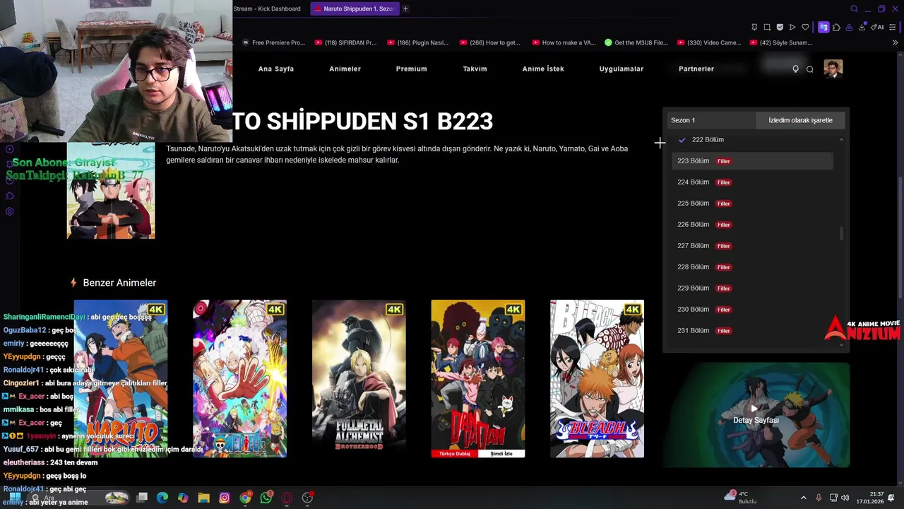This screenshot has height=509, width=904.
Task: Click the episode list scroll-down arrow
Action: point(841,344)
